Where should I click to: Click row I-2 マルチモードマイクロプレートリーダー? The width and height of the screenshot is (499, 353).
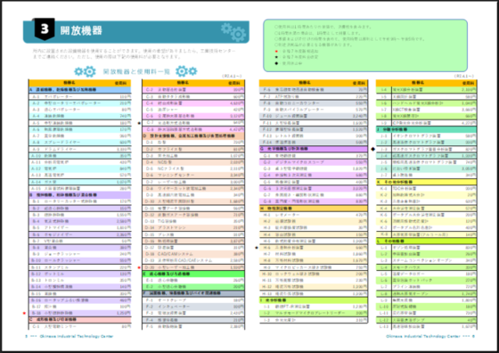tap(314, 313)
